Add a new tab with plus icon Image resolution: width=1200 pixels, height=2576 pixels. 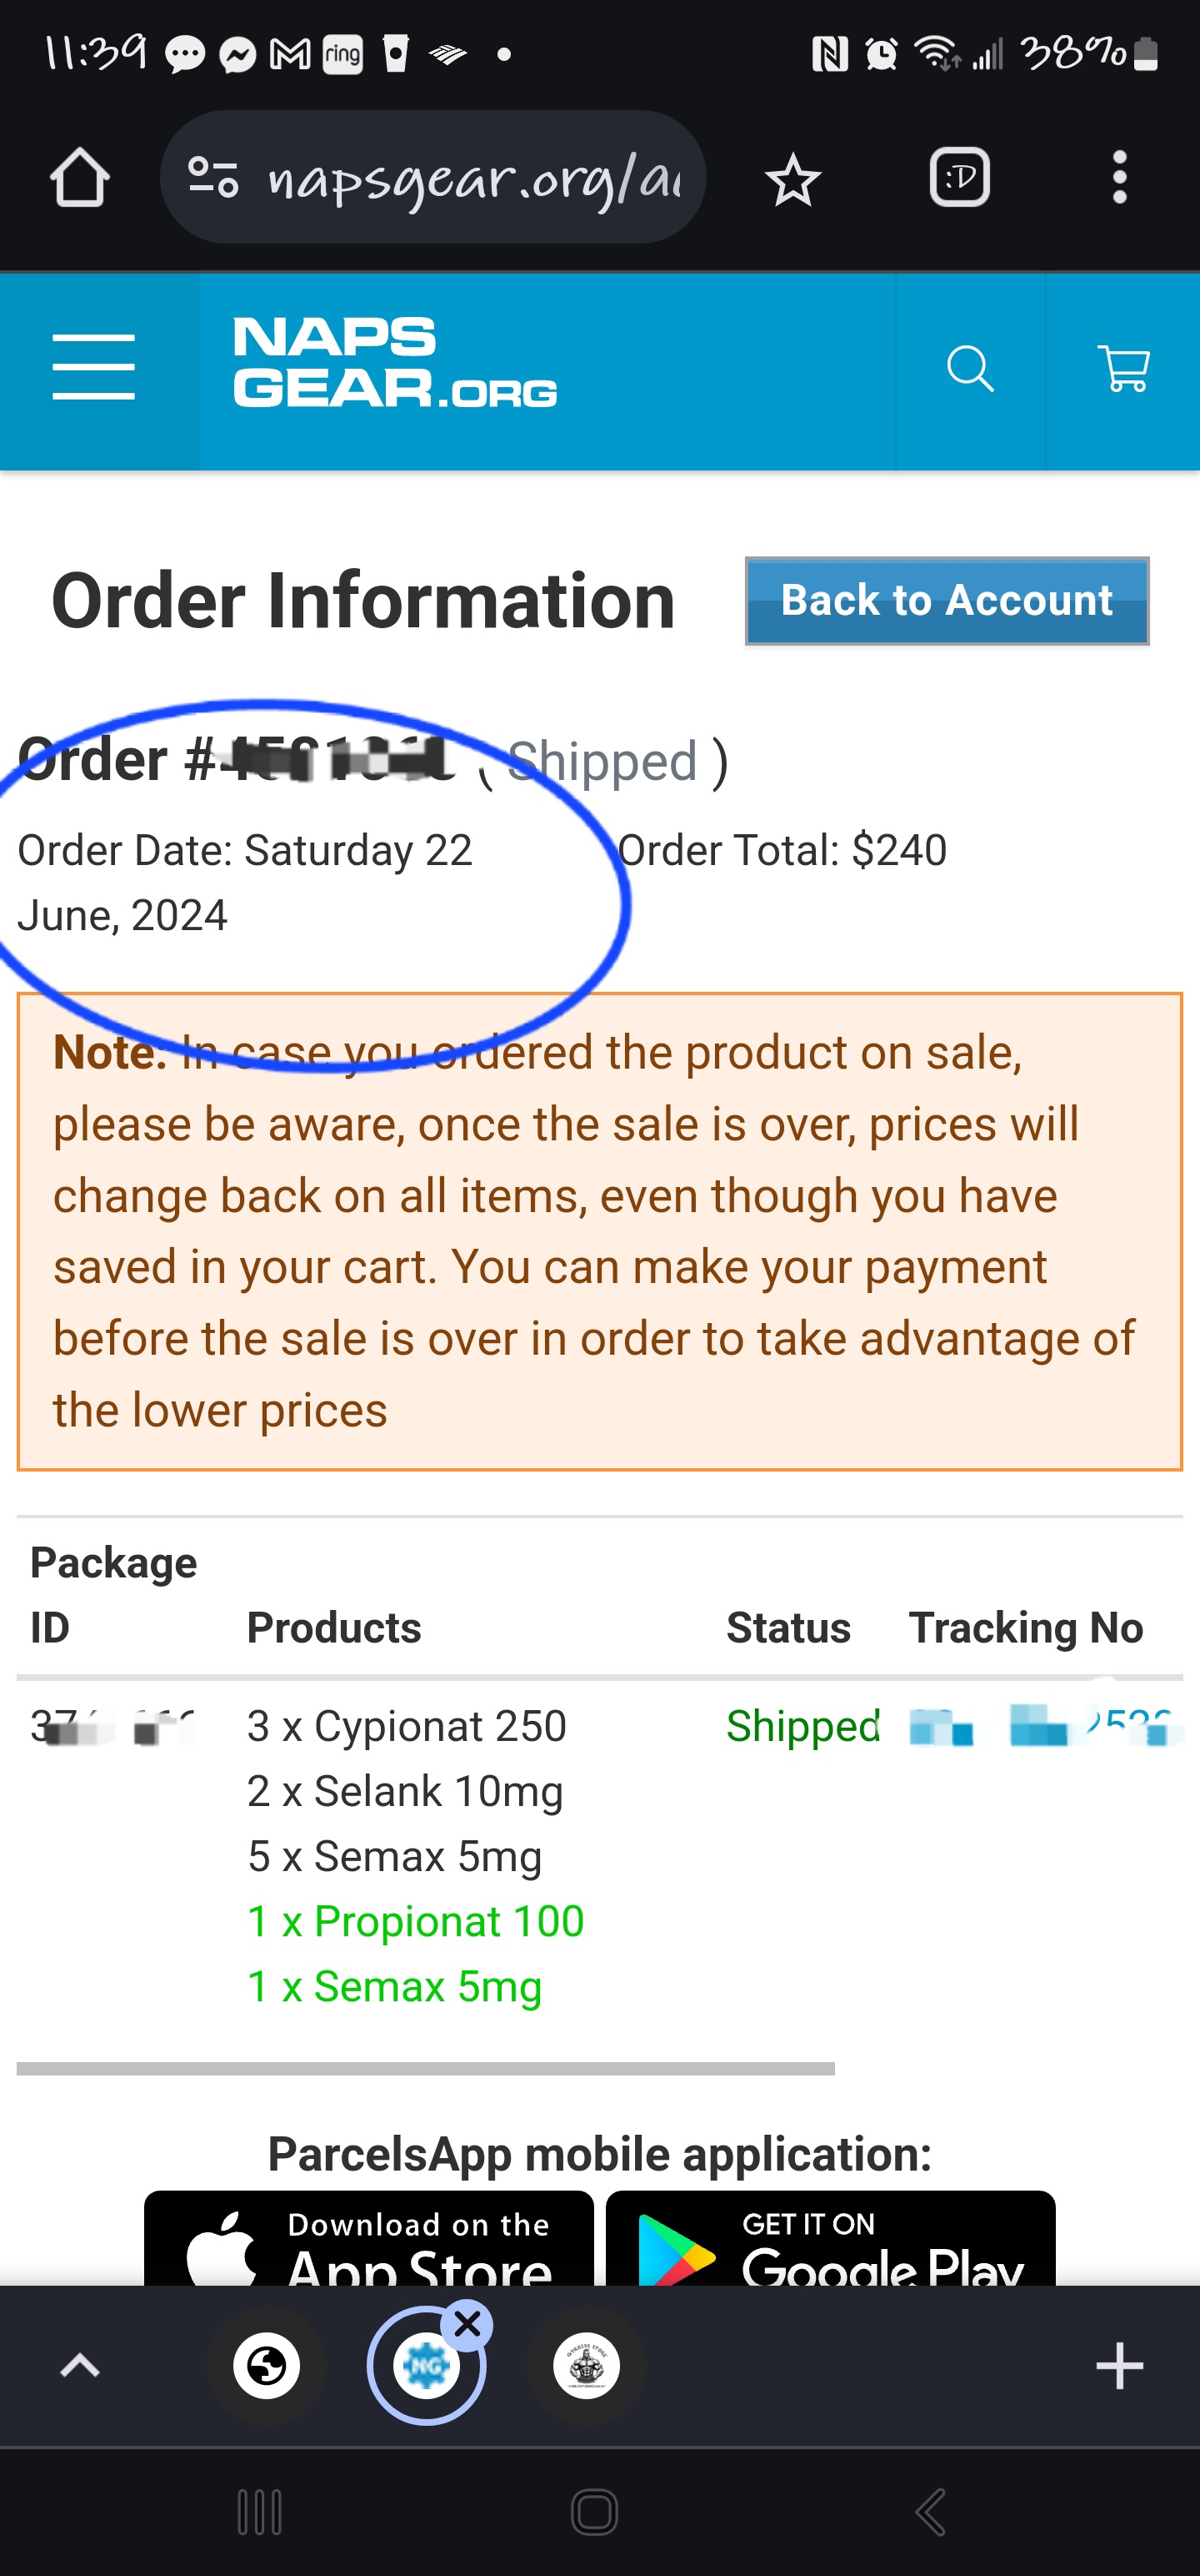coord(1119,2366)
